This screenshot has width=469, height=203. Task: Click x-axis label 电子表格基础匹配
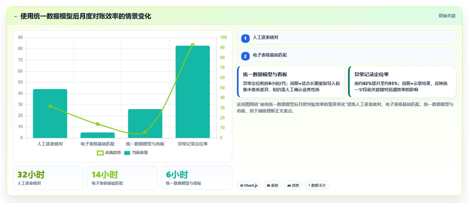pyautogui.click(x=97, y=144)
